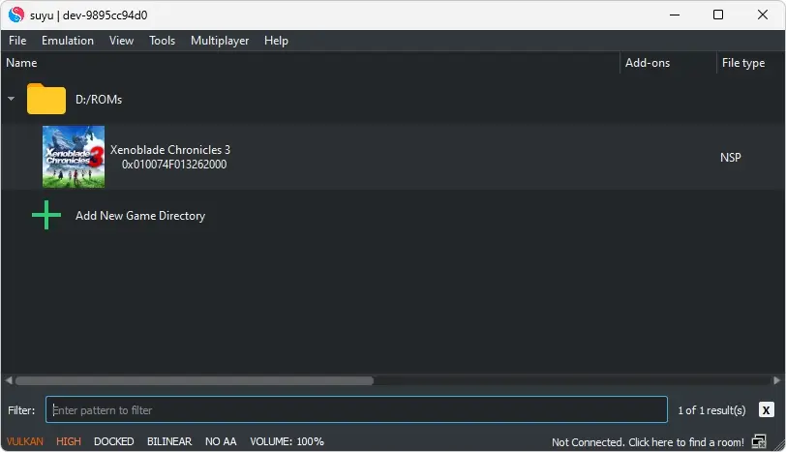Click the title ID 0x010074F013262000

(174, 165)
